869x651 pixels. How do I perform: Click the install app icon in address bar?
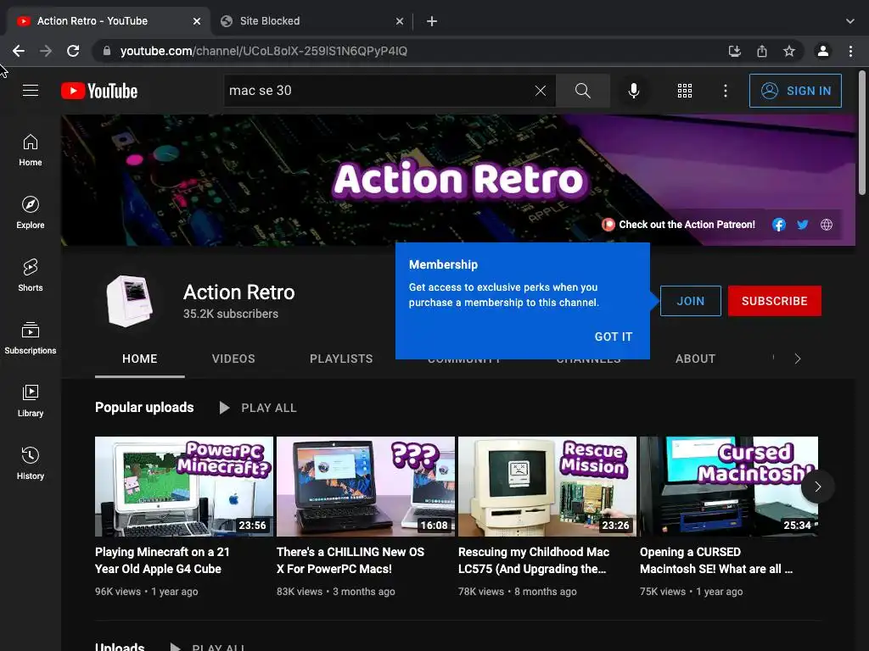pyautogui.click(x=735, y=51)
